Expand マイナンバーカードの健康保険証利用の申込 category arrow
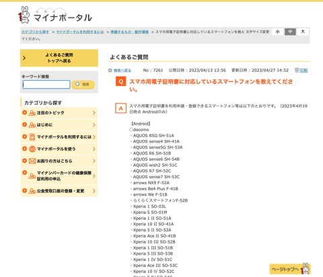The height and width of the screenshot is (277, 323). point(94,176)
